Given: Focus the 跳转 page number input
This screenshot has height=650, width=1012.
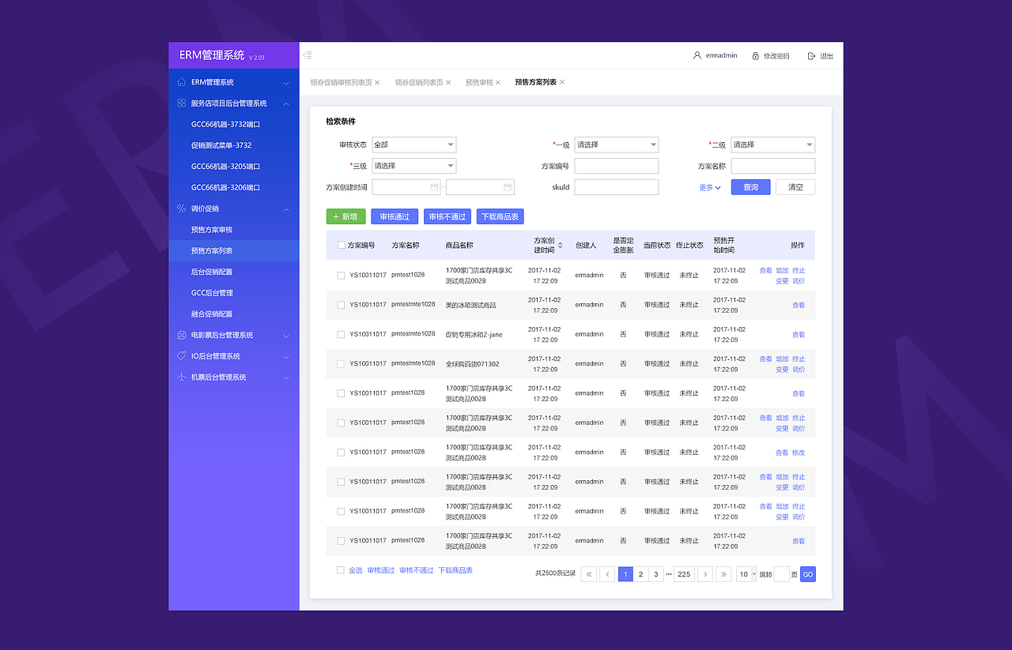Looking at the screenshot, I should coord(781,575).
